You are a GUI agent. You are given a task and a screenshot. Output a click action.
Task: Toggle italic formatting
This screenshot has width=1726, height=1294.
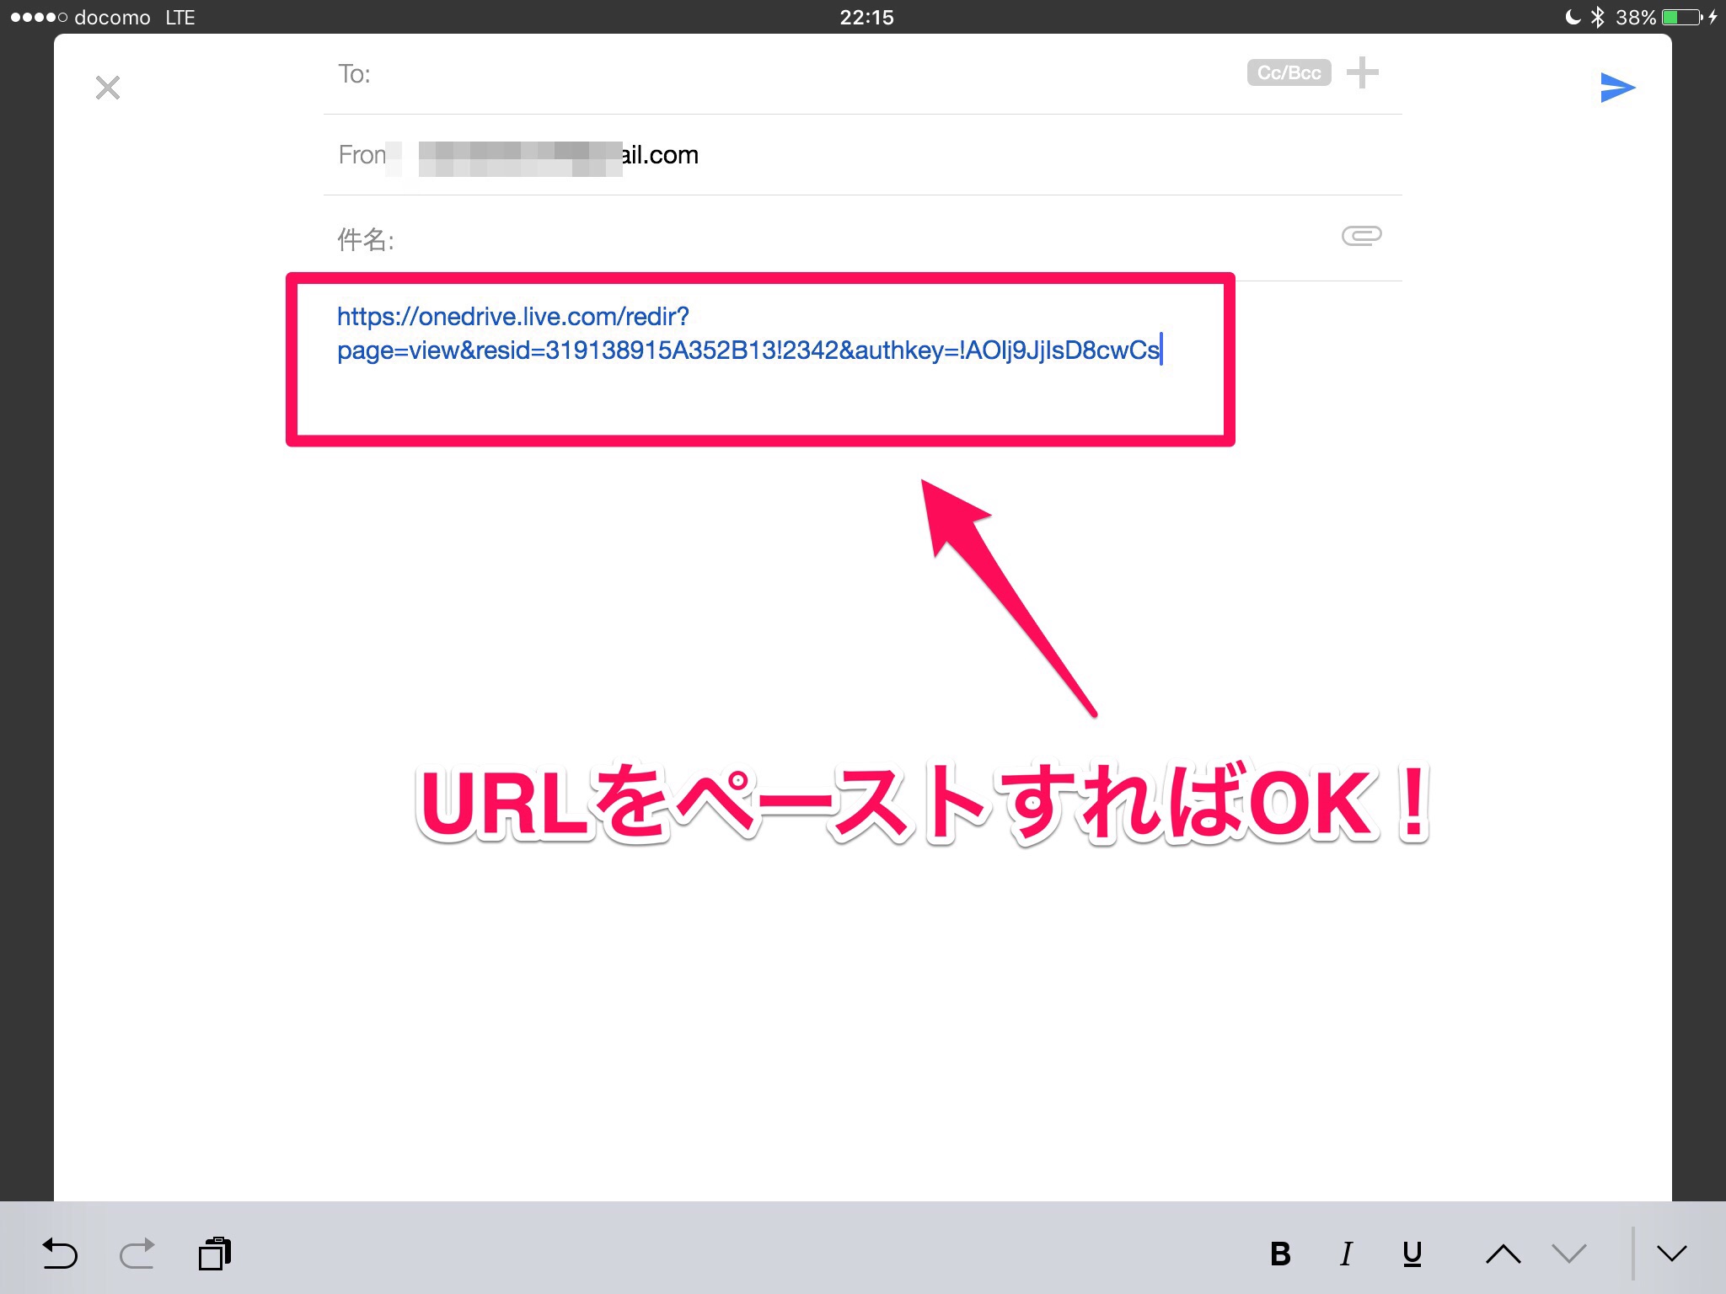coord(1346,1254)
